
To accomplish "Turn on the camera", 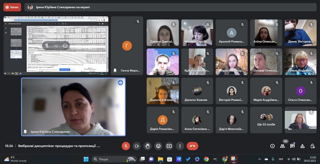I will tap(137, 146).
